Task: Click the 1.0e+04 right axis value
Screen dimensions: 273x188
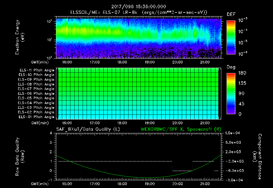Action: pyautogui.click(x=232, y=133)
